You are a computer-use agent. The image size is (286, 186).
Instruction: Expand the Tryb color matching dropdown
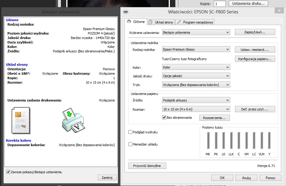(196, 85)
